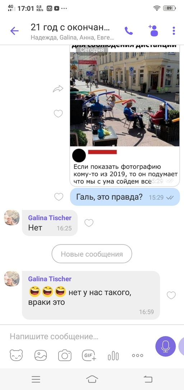This screenshot has width=184, height=390.
Task: Like the shared street photo message
Action: (x=59, y=114)
